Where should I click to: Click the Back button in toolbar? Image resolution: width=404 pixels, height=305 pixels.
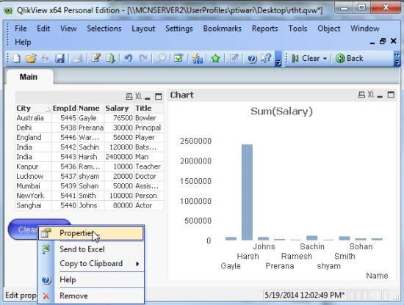(350, 59)
